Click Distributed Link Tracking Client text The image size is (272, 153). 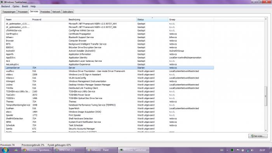pyautogui.click(x=83, y=88)
